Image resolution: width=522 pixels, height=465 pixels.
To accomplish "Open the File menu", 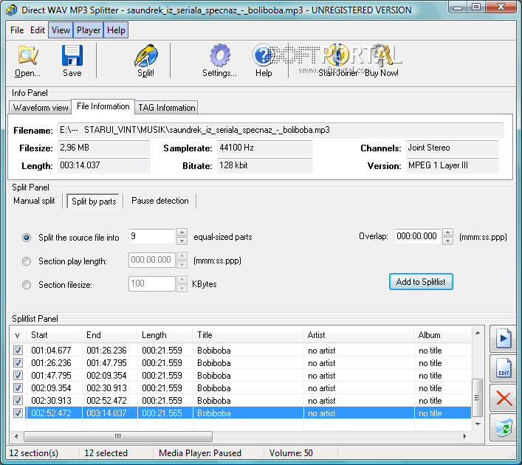I will coord(17,30).
